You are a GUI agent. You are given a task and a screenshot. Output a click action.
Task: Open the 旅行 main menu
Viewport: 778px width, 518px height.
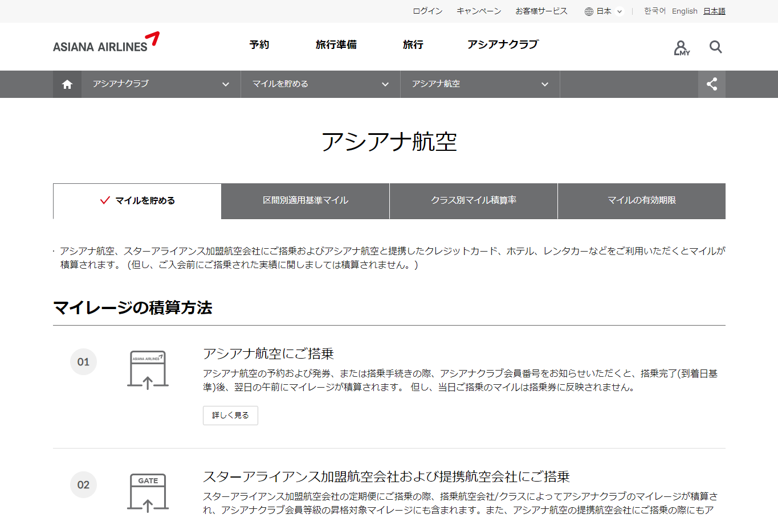point(413,44)
